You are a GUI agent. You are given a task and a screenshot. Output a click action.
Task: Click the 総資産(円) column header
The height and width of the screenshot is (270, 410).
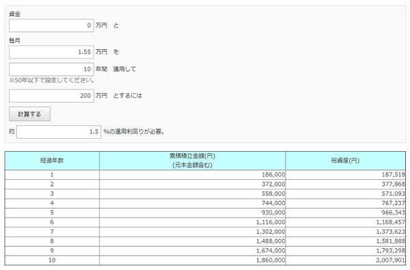point(345,161)
